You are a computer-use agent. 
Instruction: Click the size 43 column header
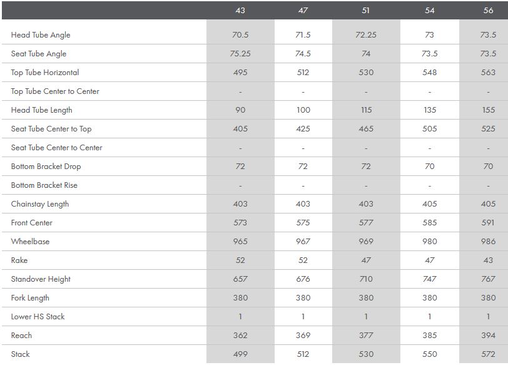240,11
